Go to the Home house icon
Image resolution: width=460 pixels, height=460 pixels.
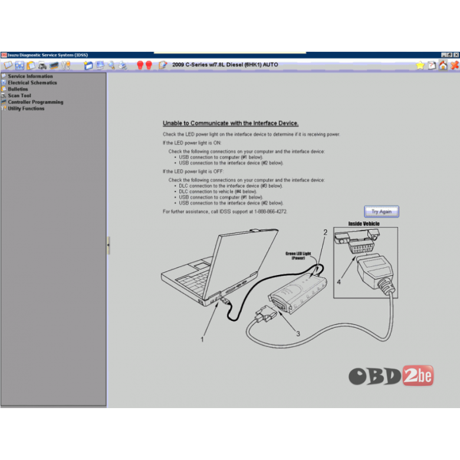pyautogui.click(x=443, y=65)
